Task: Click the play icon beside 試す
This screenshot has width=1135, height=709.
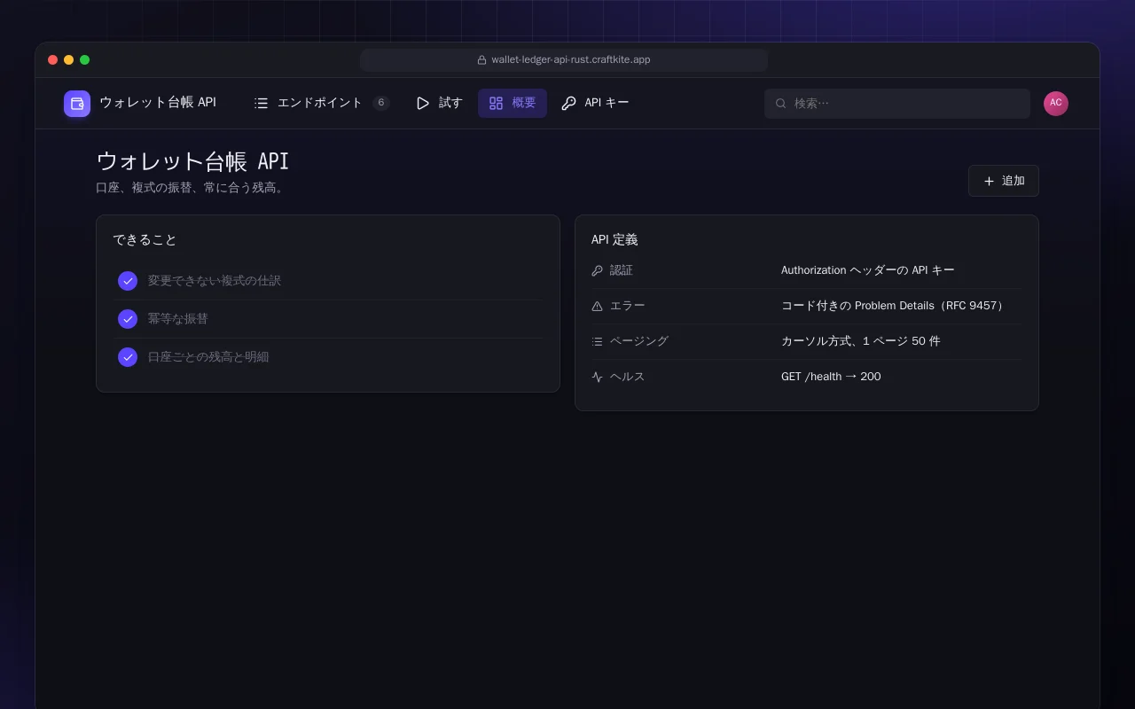Action: [x=423, y=104]
